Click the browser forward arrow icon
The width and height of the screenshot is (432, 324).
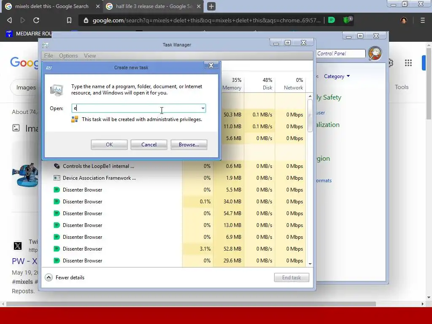pyautogui.click(x=23, y=20)
